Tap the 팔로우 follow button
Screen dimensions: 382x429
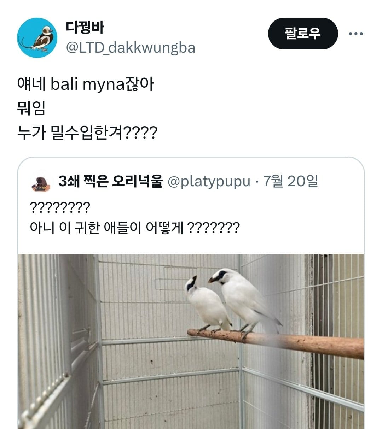point(303,34)
